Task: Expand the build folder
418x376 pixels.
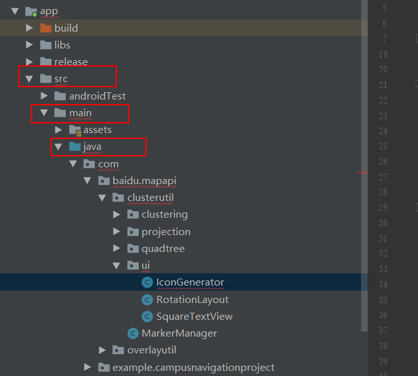Action: tap(29, 28)
